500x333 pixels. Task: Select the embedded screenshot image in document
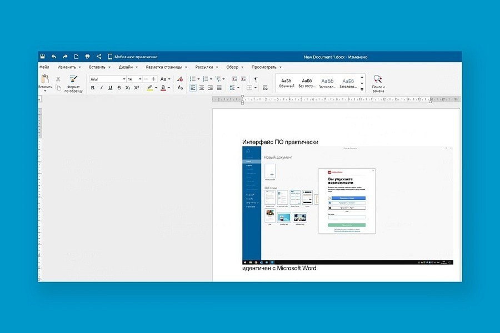(348, 205)
